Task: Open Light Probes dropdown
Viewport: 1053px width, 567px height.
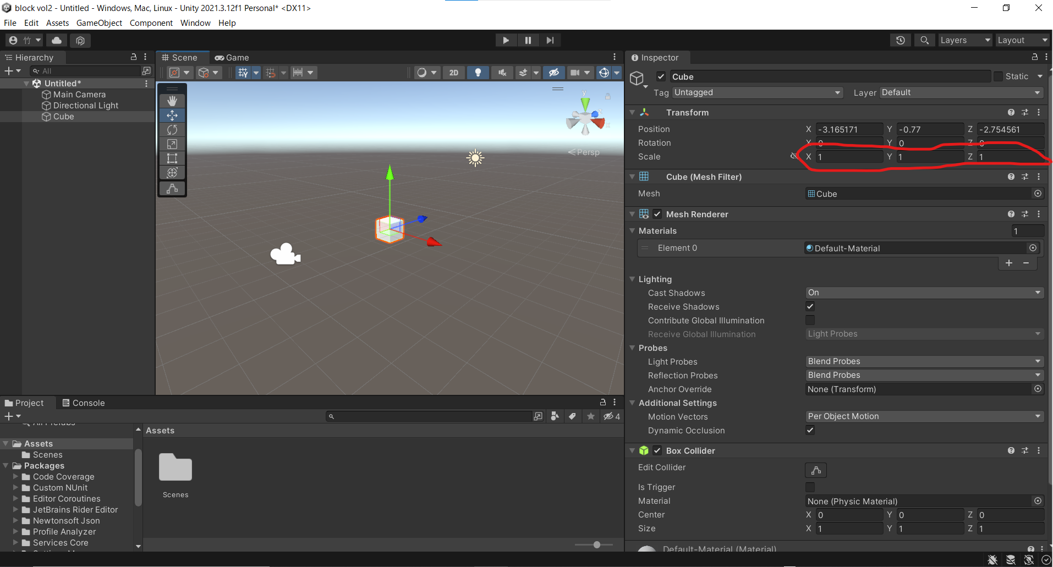Action: 924,361
